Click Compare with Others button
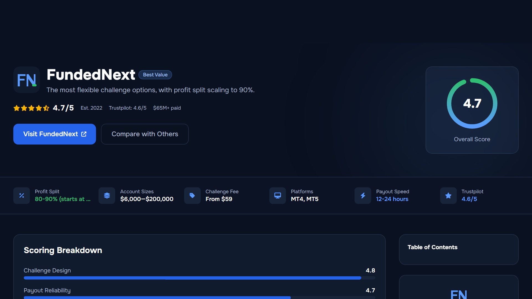532x299 pixels. pos(145,134)
